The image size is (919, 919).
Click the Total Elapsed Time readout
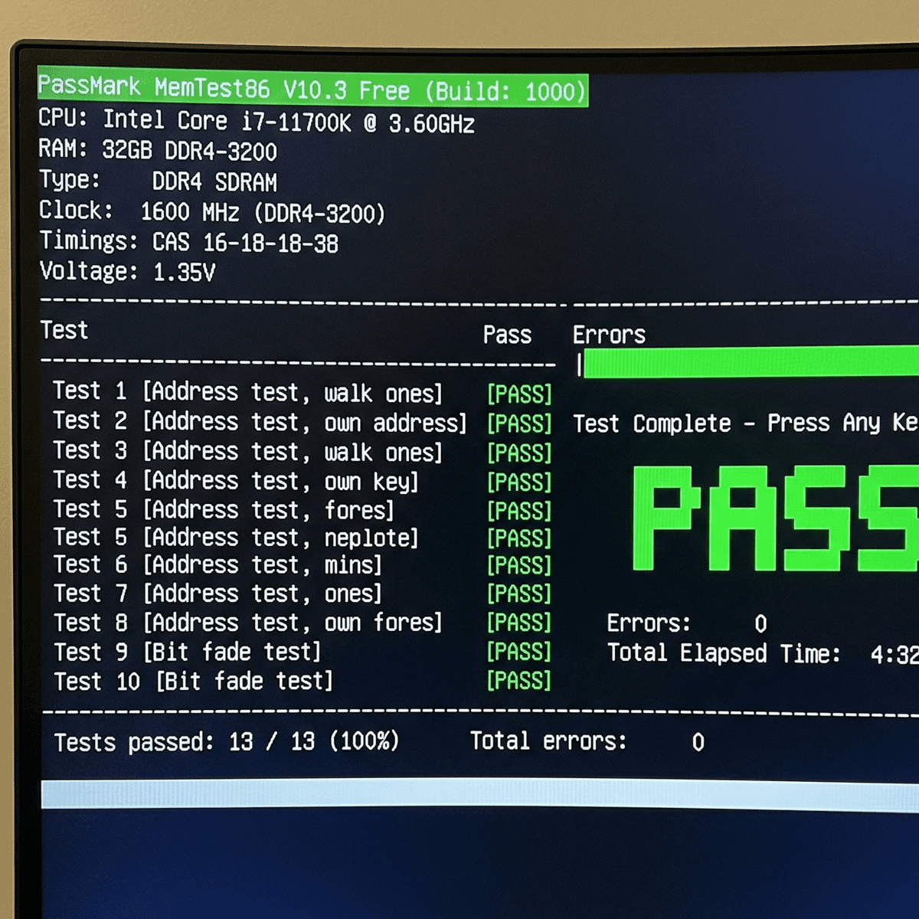763,653
